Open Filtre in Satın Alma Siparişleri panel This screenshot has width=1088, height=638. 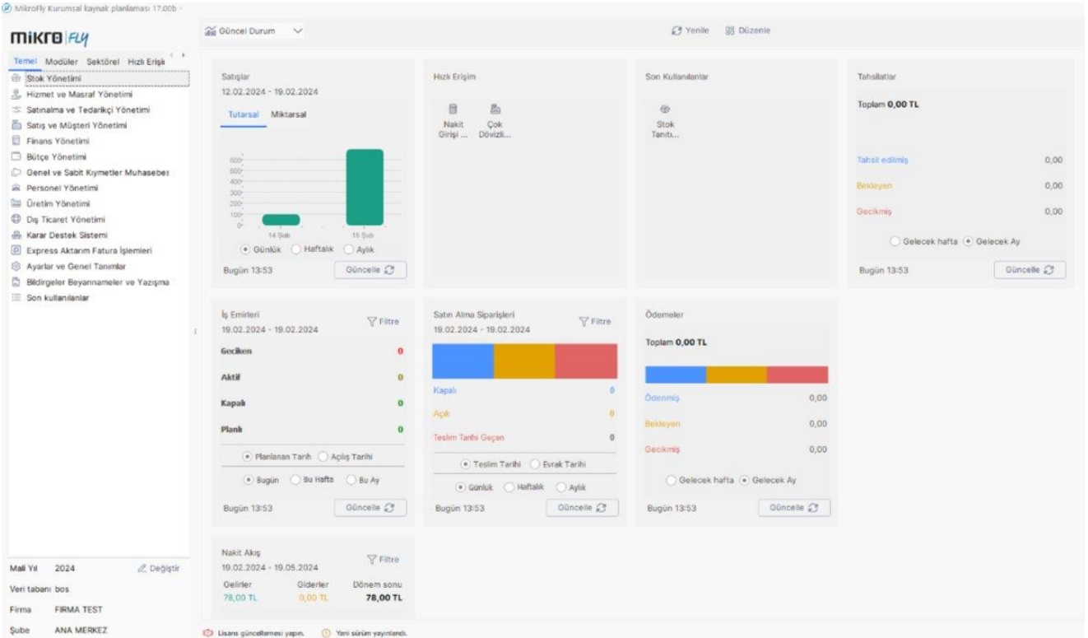pyautogui.click(x=595, y=321)
